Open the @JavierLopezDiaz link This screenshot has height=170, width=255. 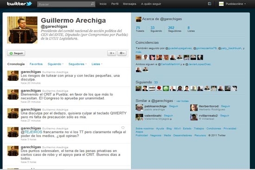198,64
